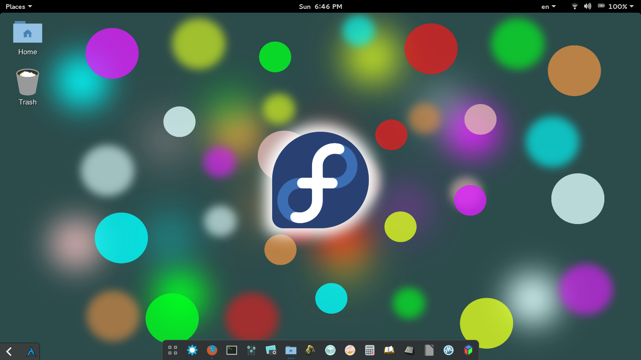Viewport: 641px width, 360px height.
Task: Collapse the bottom-left panel back arrow
Action: [9, 352]
